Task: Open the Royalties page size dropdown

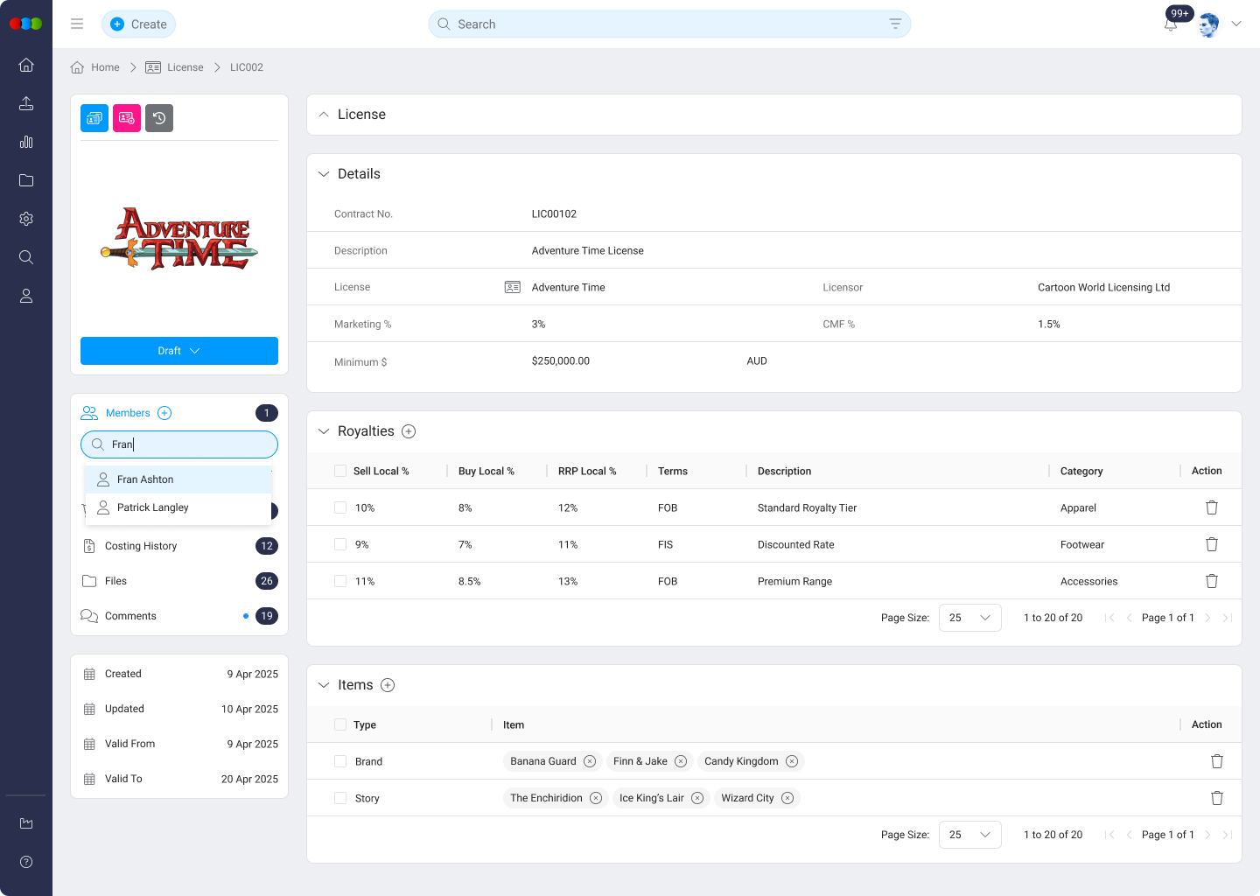Action: [x=969, y=618]
